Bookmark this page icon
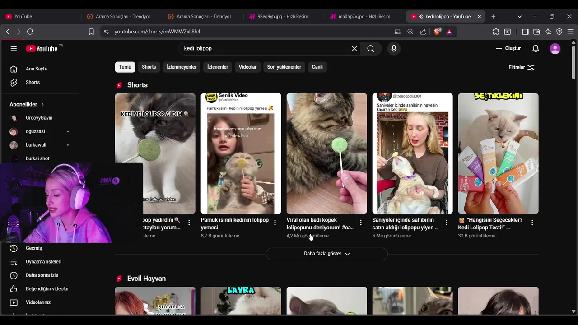This screenshot has height=325, width=578. click(91, 32)
